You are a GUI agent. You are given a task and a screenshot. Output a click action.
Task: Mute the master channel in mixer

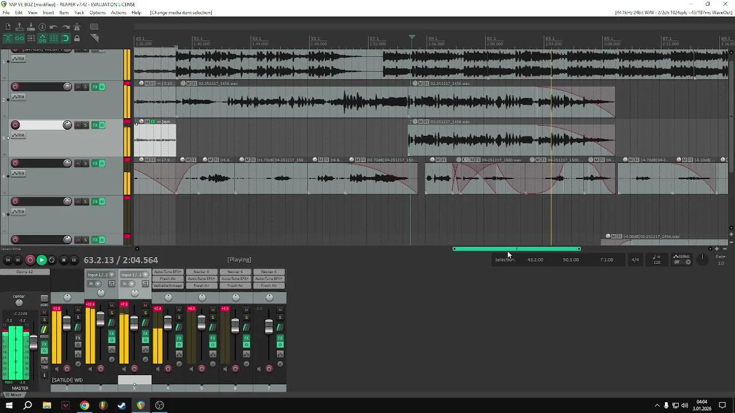pyautogui.click(x=44, y=312)
